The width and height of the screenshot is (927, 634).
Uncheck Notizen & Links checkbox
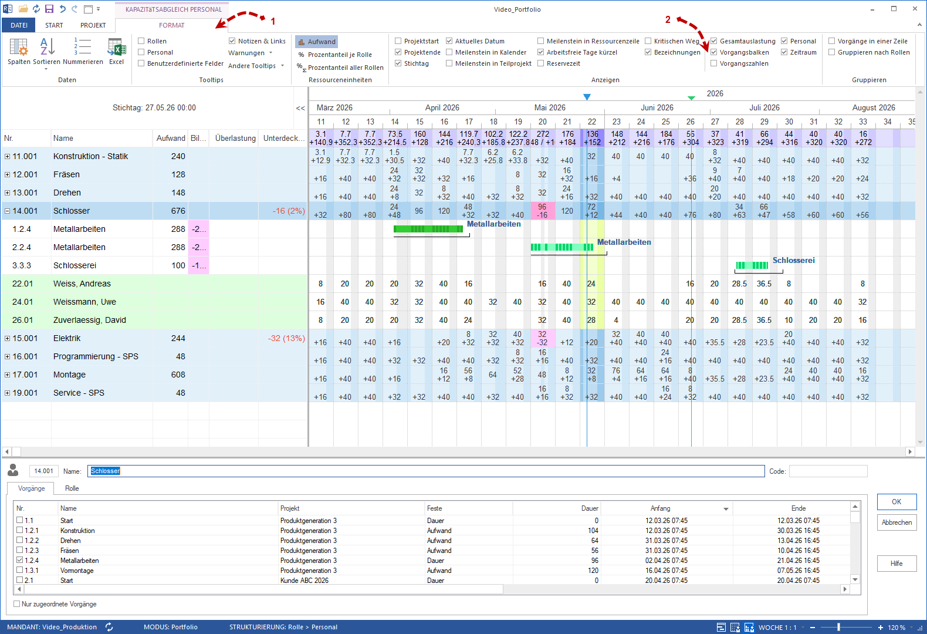point(232,41)
